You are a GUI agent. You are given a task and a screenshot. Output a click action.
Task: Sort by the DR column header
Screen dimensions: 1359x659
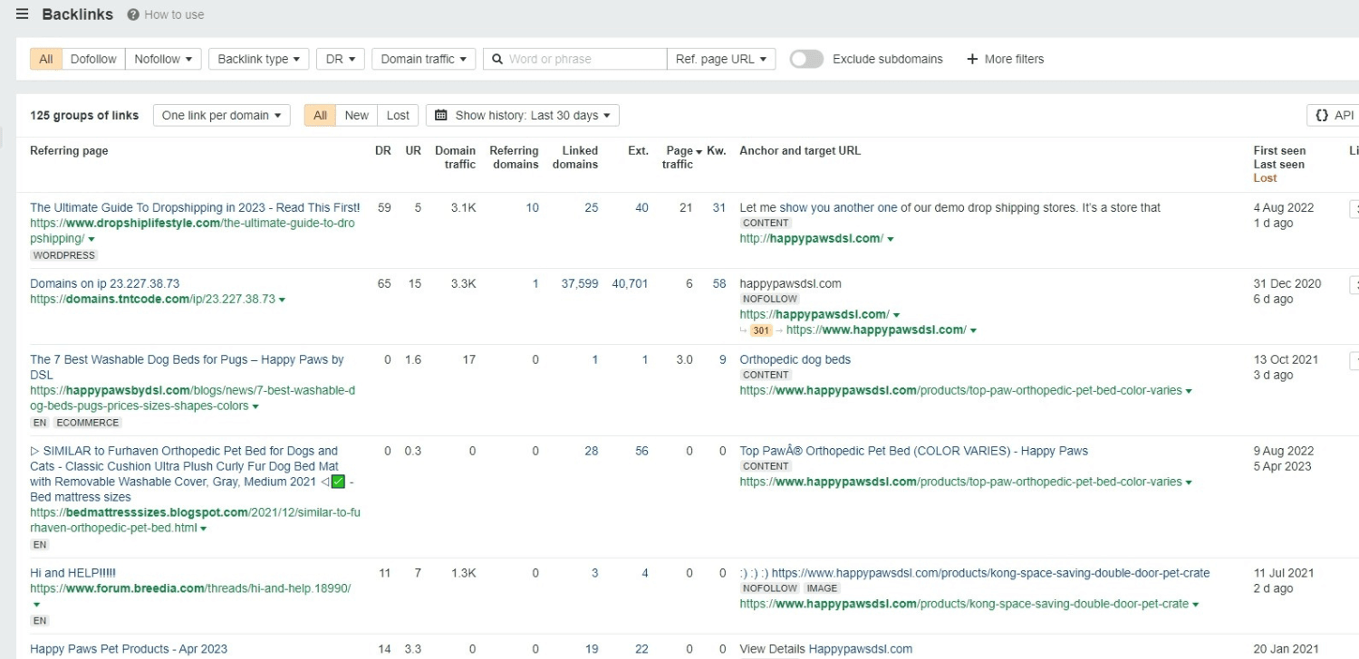click(x=383, y=151)
